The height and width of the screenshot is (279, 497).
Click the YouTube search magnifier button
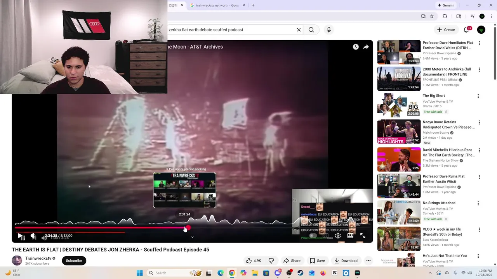coord(311,29)
